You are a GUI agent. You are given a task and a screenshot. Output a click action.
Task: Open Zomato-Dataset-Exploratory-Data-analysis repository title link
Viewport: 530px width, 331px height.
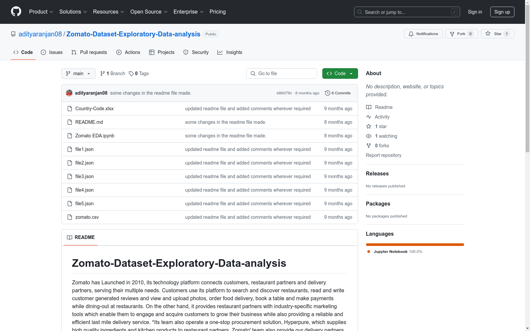(133, 34)
